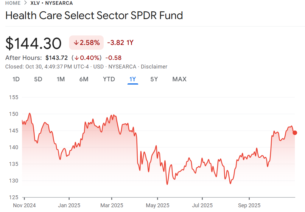
Task: Click the Jan 2025 axis label
Action: tap(69, 205)
